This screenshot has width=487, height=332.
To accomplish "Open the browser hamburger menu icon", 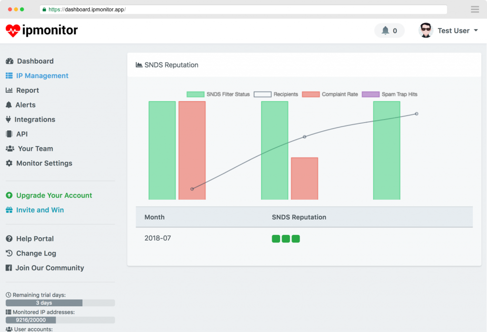I will tap(475, 10).
